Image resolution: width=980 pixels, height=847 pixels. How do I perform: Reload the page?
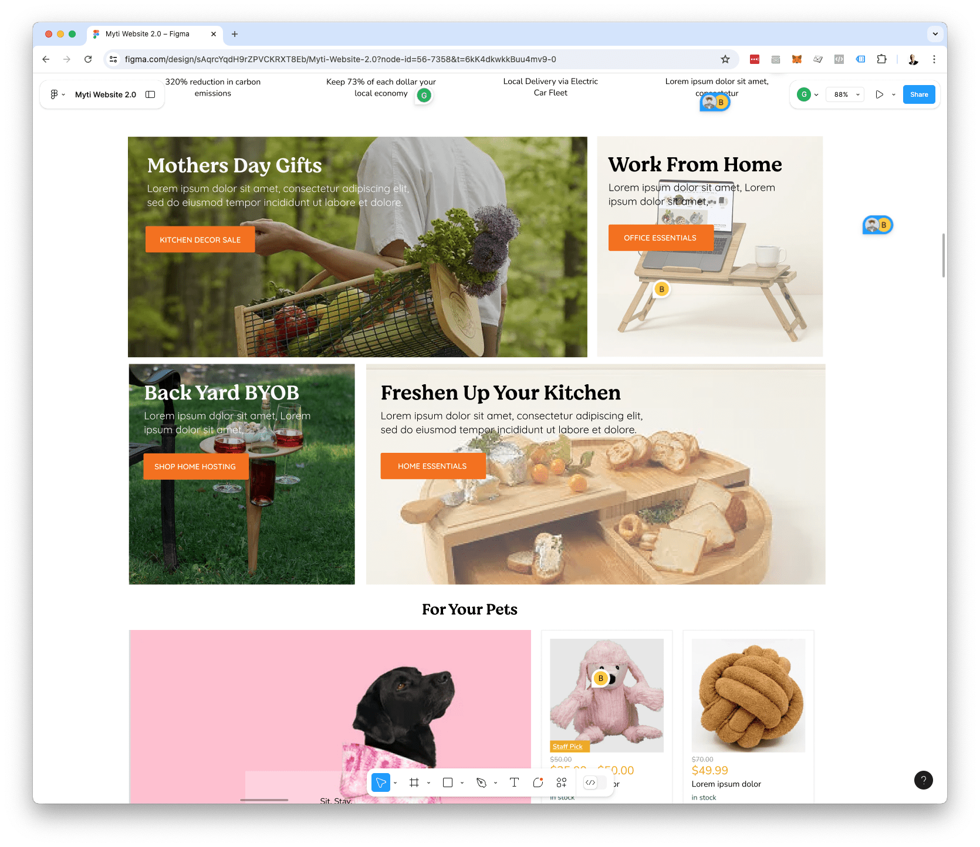coord(88,59)
